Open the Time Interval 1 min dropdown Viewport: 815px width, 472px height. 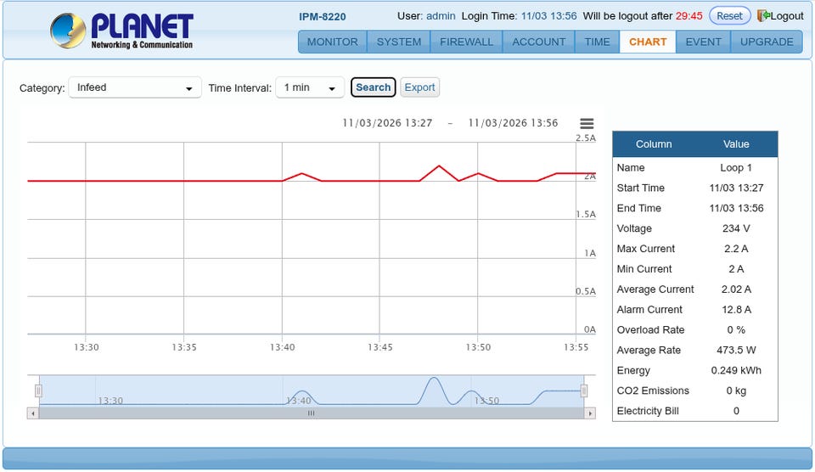310,87
